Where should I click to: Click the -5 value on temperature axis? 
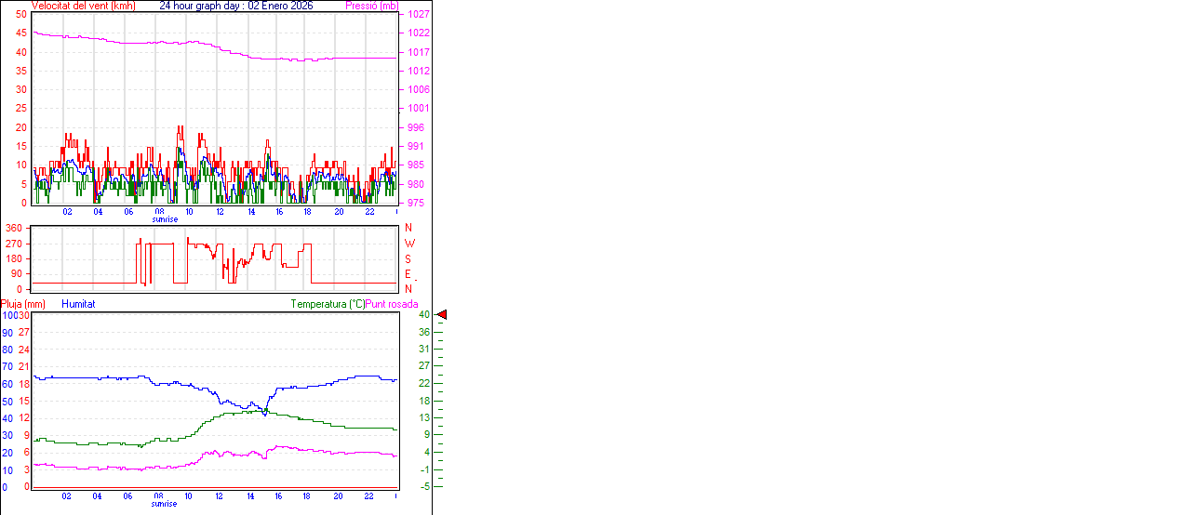point(424,486)
